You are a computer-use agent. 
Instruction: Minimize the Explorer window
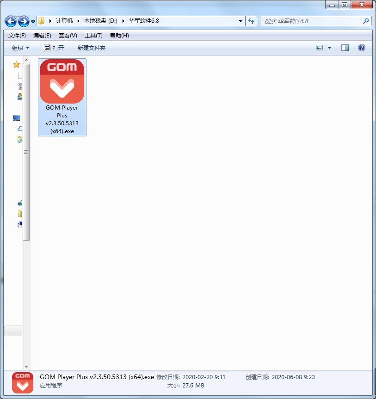pyautogui.click(x=332, y=5)
